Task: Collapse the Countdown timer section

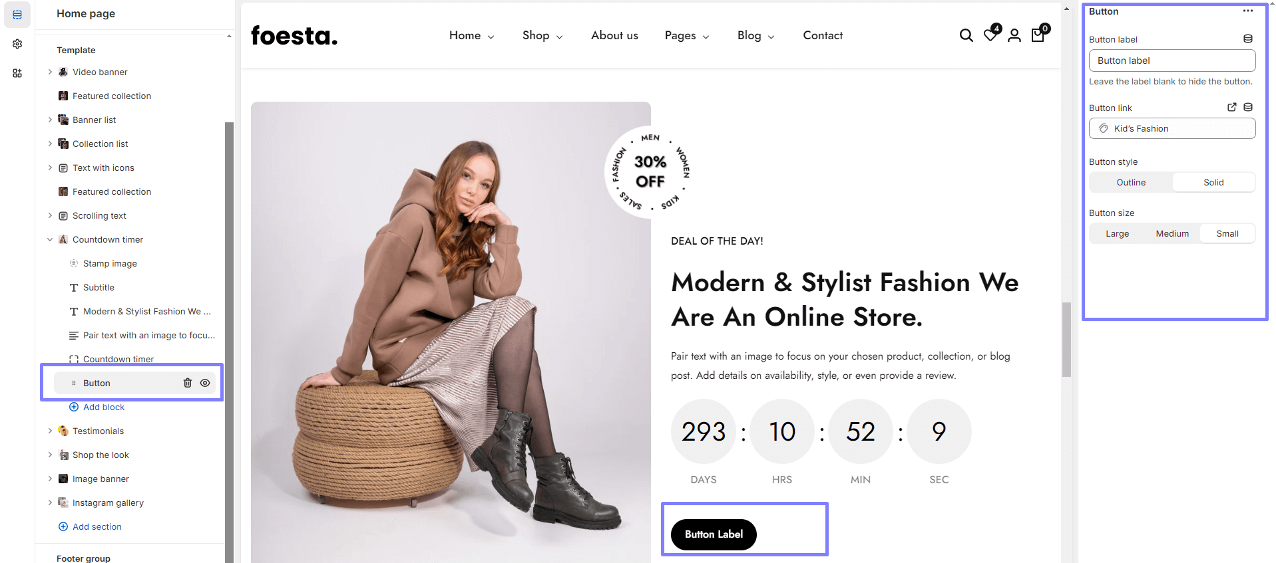Action: [50, 239]
